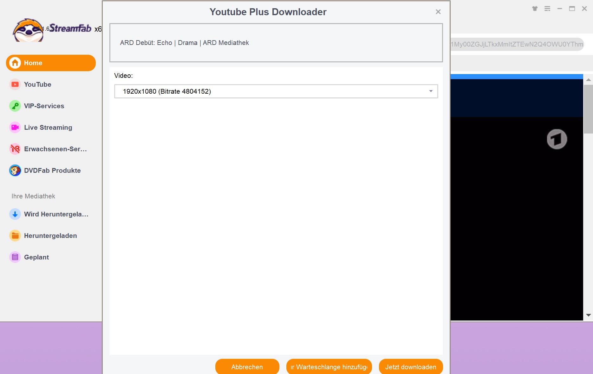The image size is (593, 374).
Task: Click the browser scrollbar down arrow
Action: click(x=588, y=315)
